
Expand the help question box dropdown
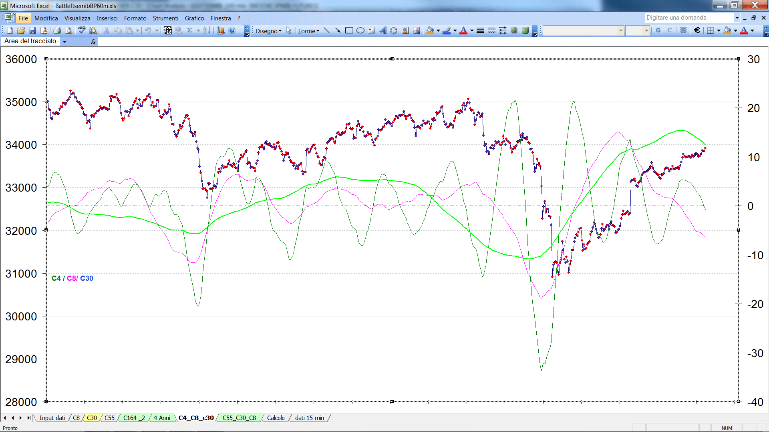[x=737, y=18]
